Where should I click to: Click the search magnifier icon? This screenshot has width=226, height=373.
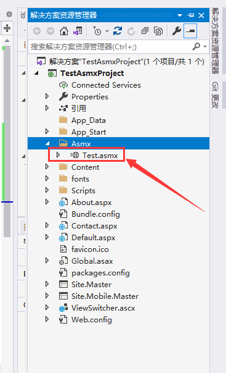click(x=196, y=46)
